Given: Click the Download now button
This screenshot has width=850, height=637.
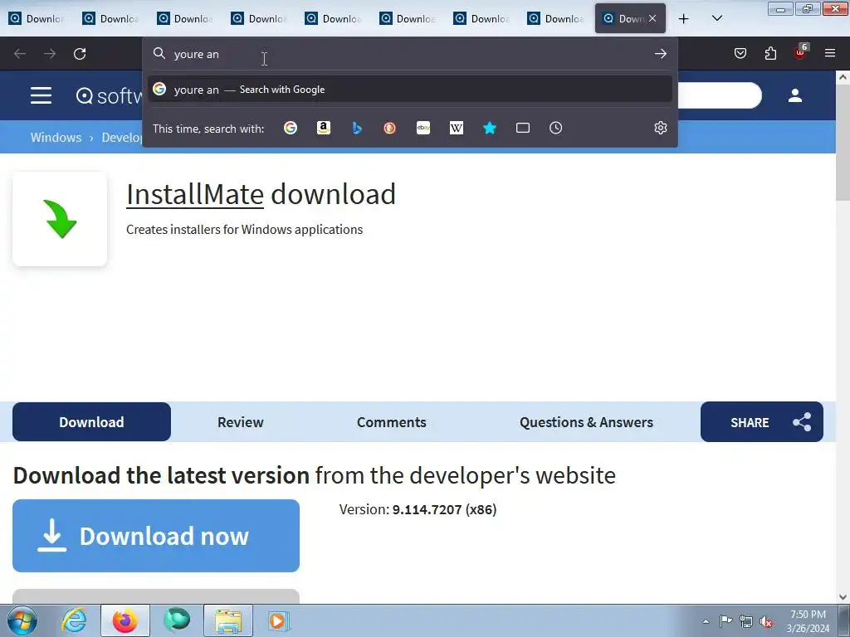Looking at the screenshot, I should pos(156,536).
